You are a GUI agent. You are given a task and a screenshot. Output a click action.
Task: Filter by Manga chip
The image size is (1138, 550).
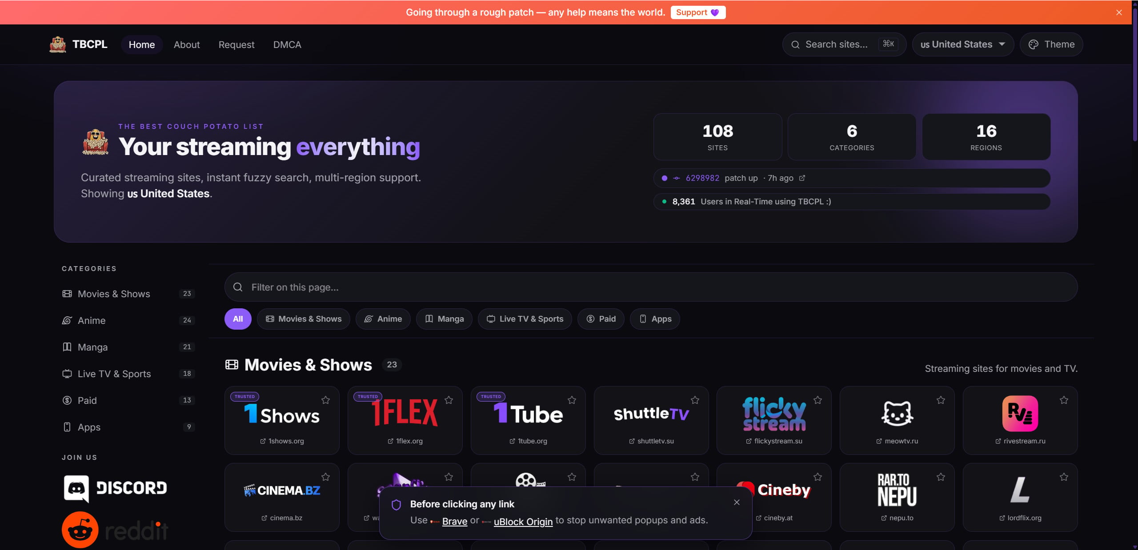(444, 319)
